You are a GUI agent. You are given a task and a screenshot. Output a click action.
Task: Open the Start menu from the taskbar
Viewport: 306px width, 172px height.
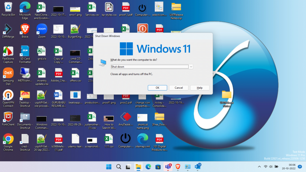click(109, 167)
